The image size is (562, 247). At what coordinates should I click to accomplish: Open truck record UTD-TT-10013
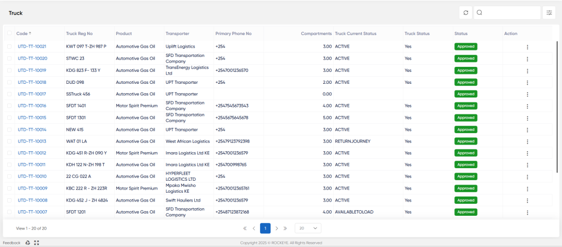tap(32, 141)
